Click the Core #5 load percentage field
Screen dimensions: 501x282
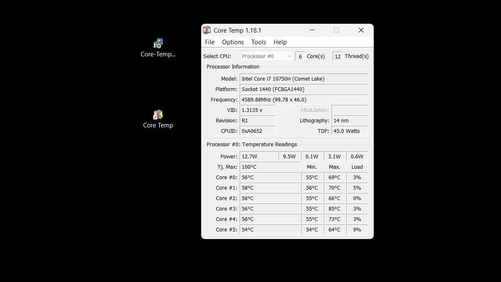[x=357, y=229]
